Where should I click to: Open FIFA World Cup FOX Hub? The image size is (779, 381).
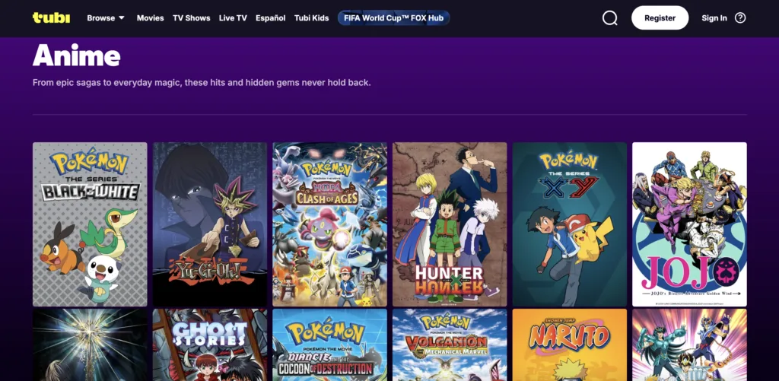(393, 18)
